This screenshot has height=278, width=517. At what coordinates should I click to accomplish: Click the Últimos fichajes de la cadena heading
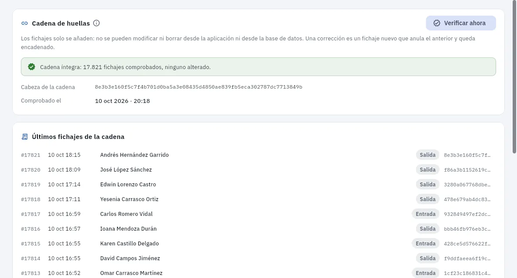[x=78, y=137]
